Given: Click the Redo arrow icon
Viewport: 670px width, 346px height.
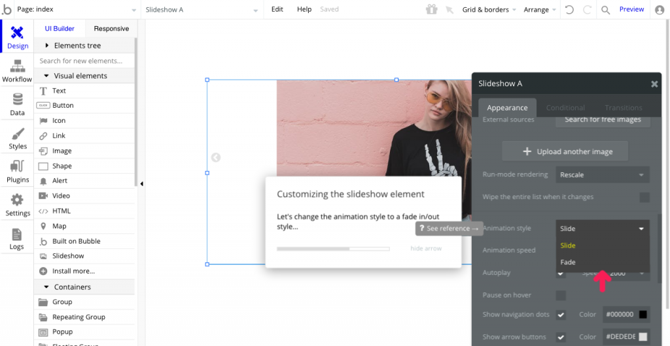Looking at the screenshot, I should coord(588,9).
